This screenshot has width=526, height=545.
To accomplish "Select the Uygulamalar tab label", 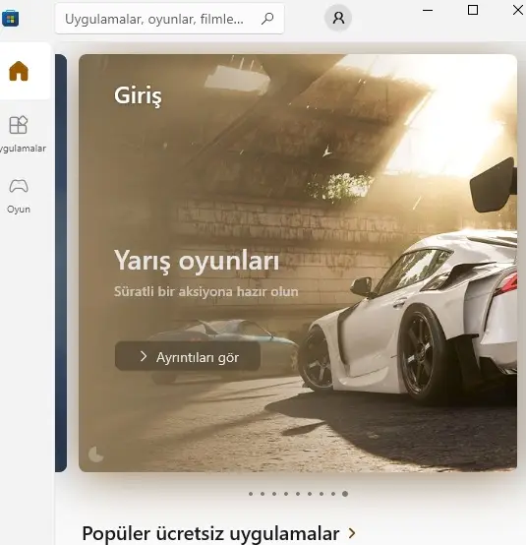I will [x=23, y=149].
